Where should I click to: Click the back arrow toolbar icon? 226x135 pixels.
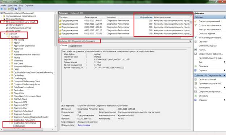(1, 9)
